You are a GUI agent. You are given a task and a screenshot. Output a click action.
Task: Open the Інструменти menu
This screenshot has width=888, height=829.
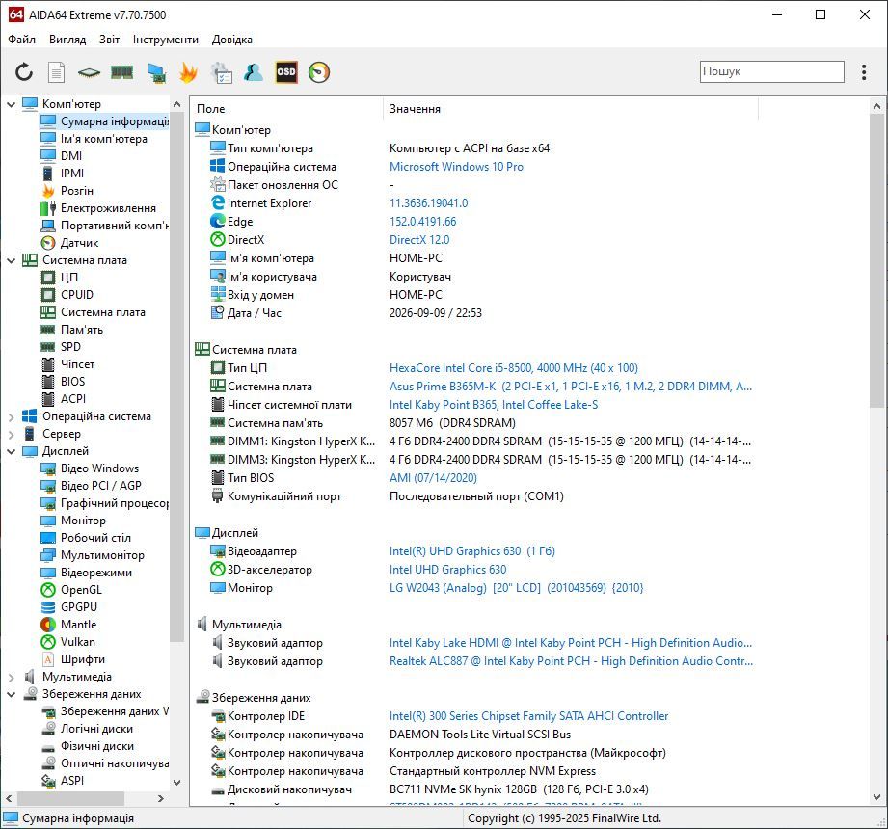coord(166,40)
